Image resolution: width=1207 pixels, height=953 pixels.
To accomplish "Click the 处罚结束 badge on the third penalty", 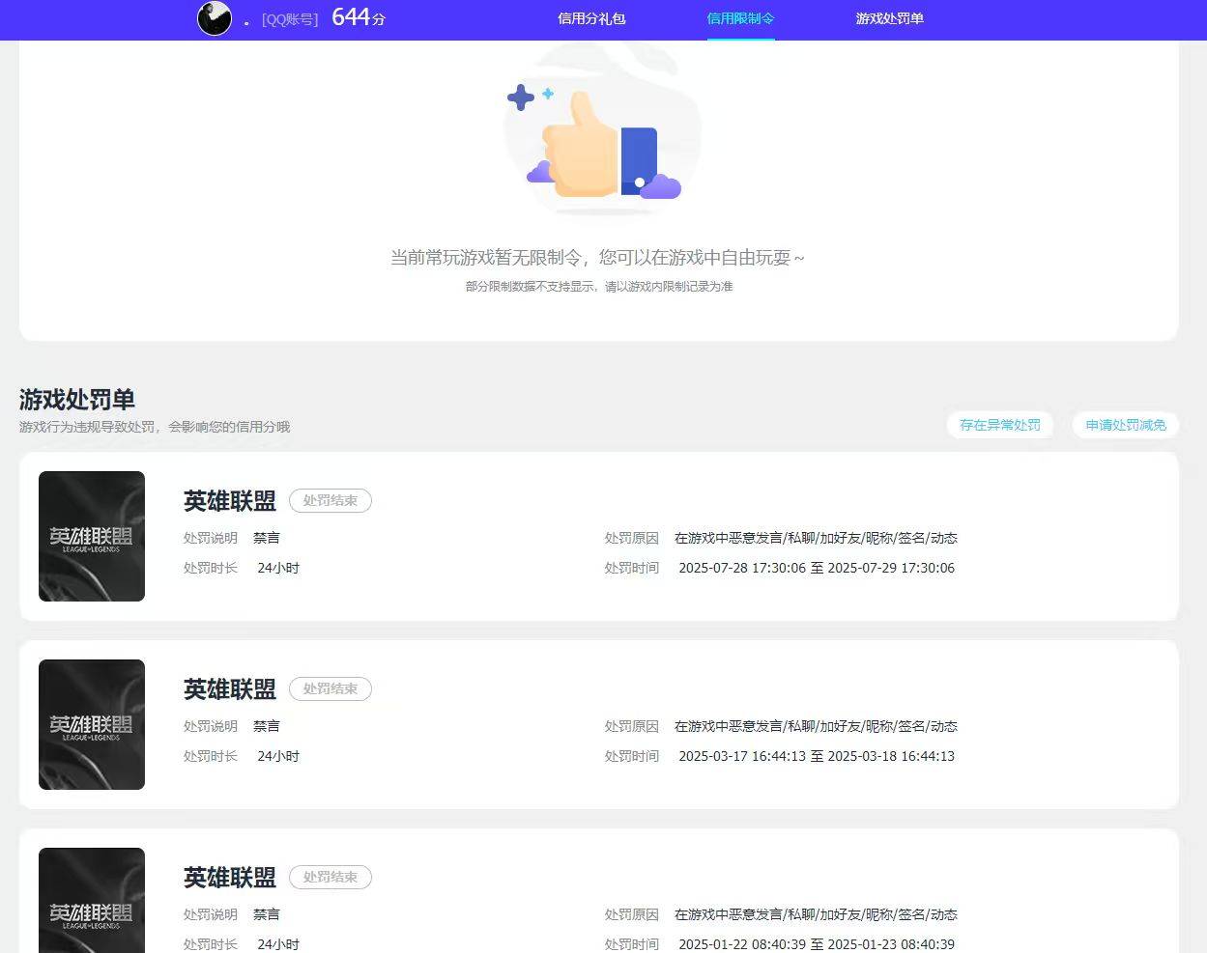I will tap(330, 877).
